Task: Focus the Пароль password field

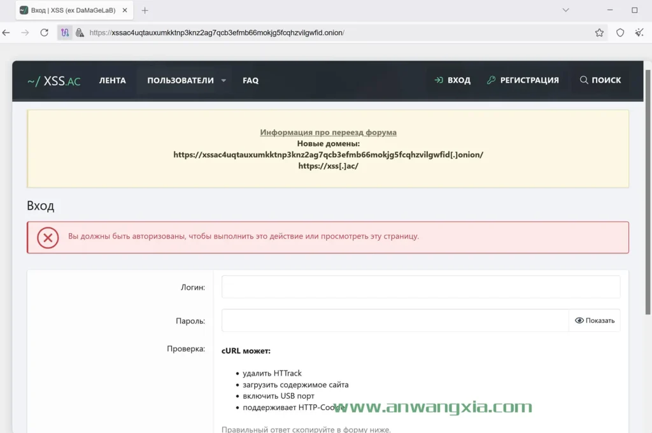Action: tap(395, 320)
